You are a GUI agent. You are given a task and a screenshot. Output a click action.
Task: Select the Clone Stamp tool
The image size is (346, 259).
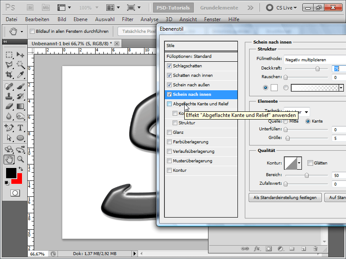[9, 96]
